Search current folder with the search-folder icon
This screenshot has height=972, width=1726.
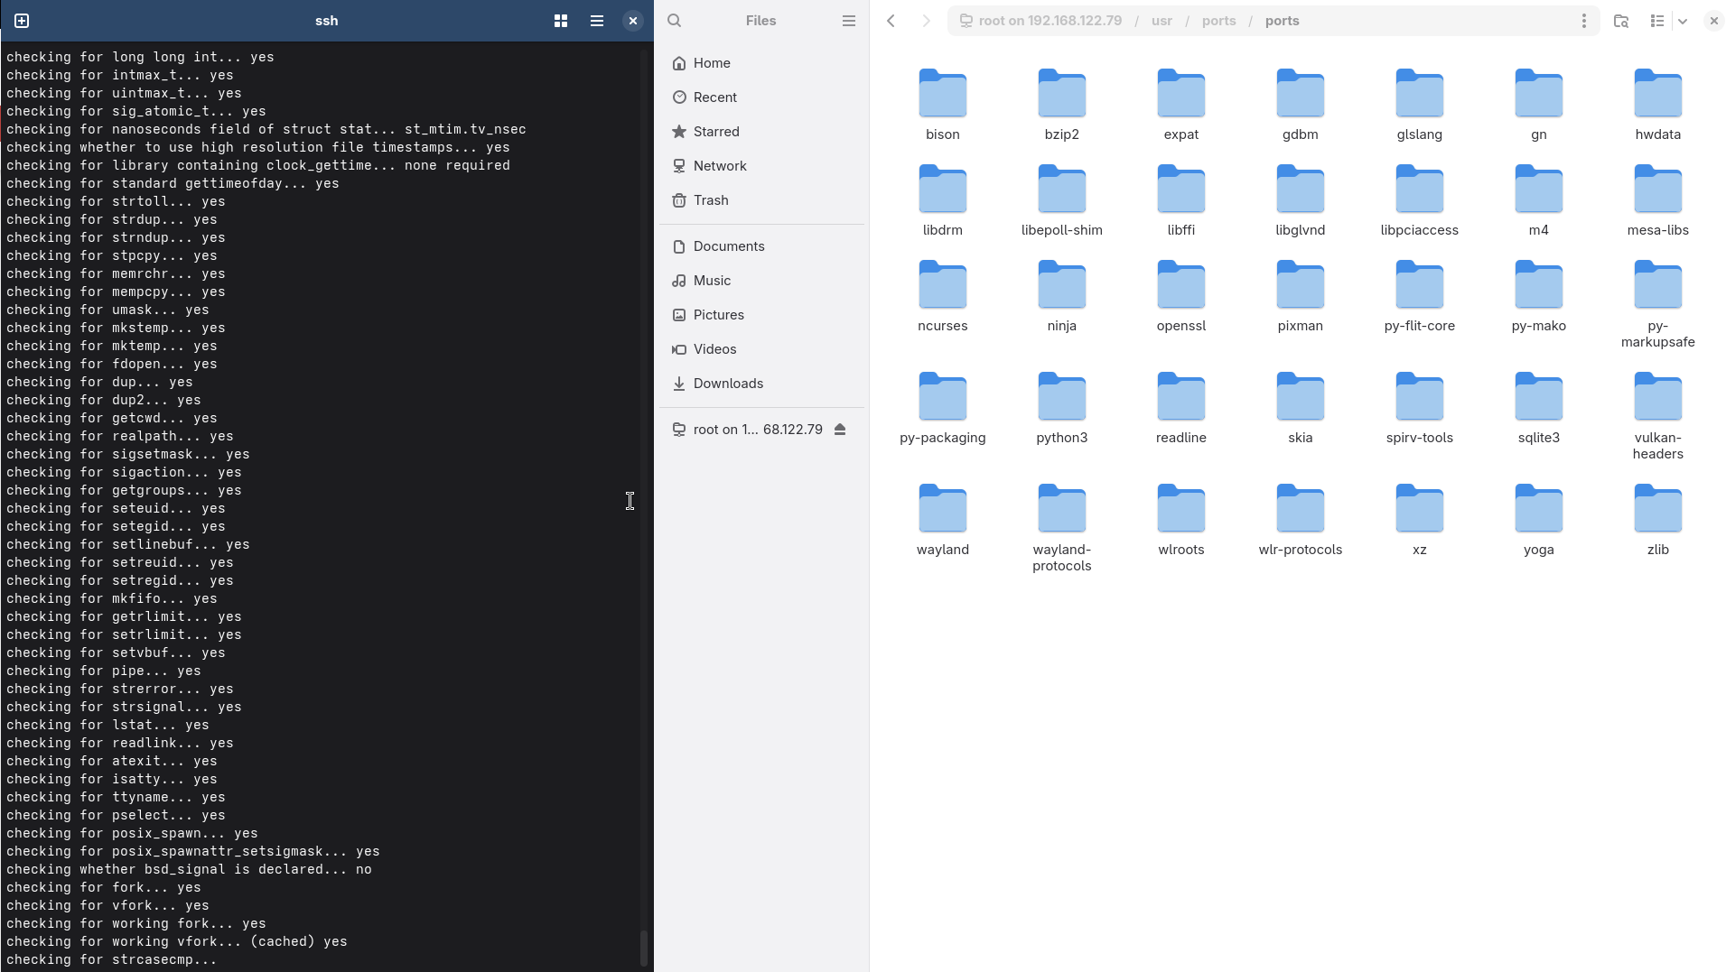pos(1620,21)
